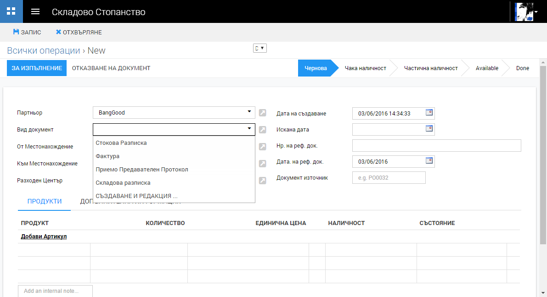Toggle the hamburger navigation menu
The width and height of the screenshot is (547, 297).
point(35,11)
